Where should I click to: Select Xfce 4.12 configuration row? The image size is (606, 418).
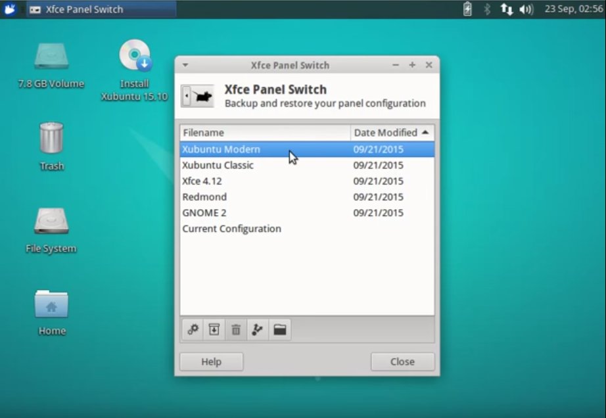coord(307,181)
